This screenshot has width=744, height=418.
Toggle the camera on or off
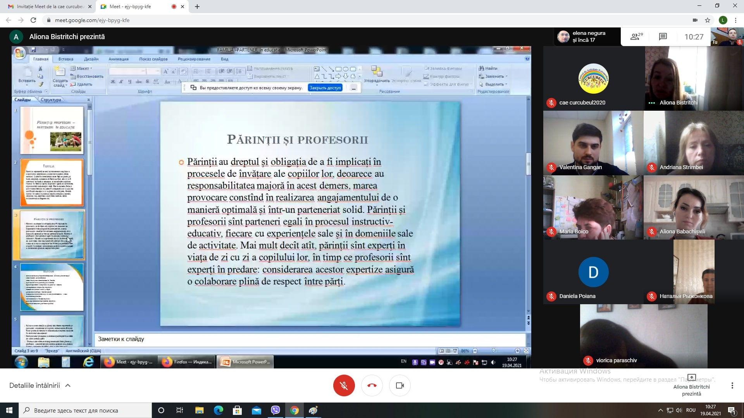400,385
